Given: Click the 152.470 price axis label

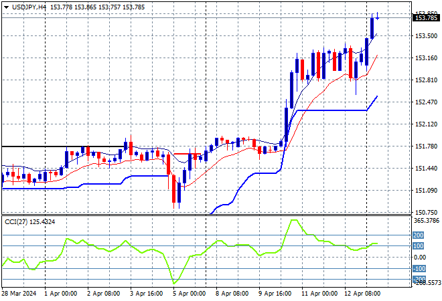Looking at the screenshot, I should [426, 102].
